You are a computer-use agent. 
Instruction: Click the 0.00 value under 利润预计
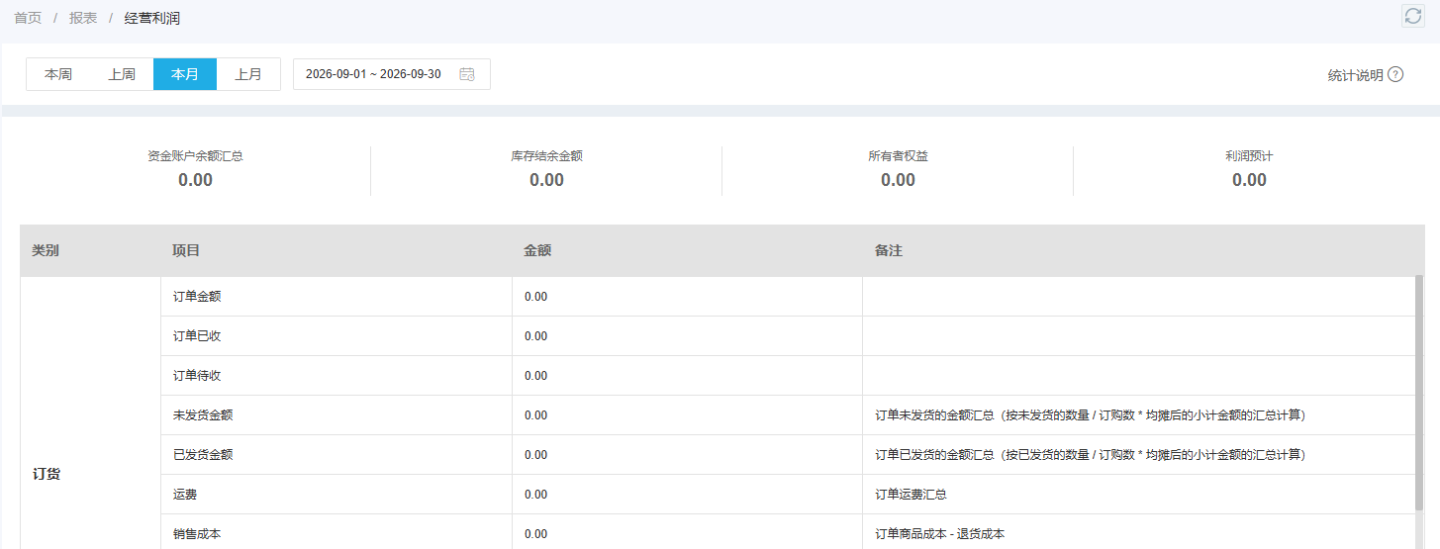point(1249,180)
